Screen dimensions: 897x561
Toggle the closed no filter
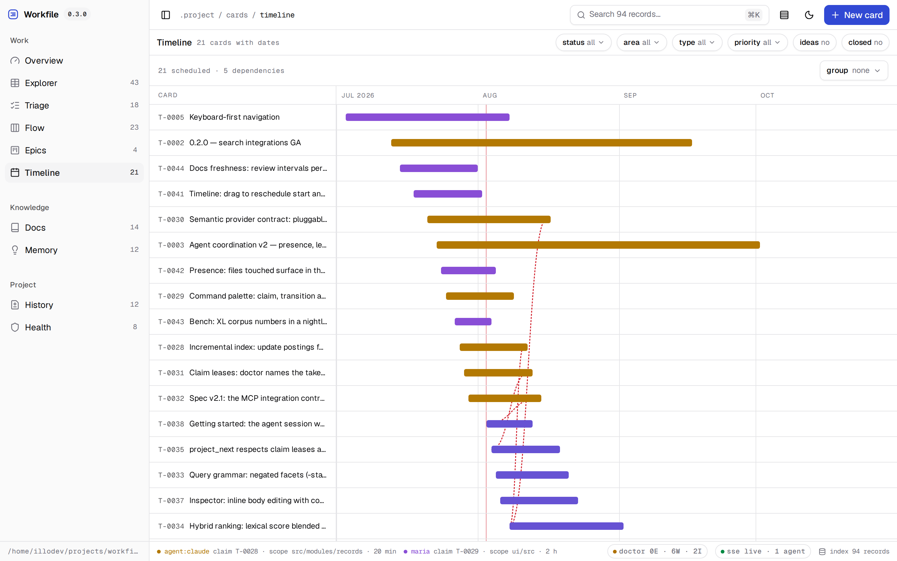pyautogui.click(x=865, y=42)
